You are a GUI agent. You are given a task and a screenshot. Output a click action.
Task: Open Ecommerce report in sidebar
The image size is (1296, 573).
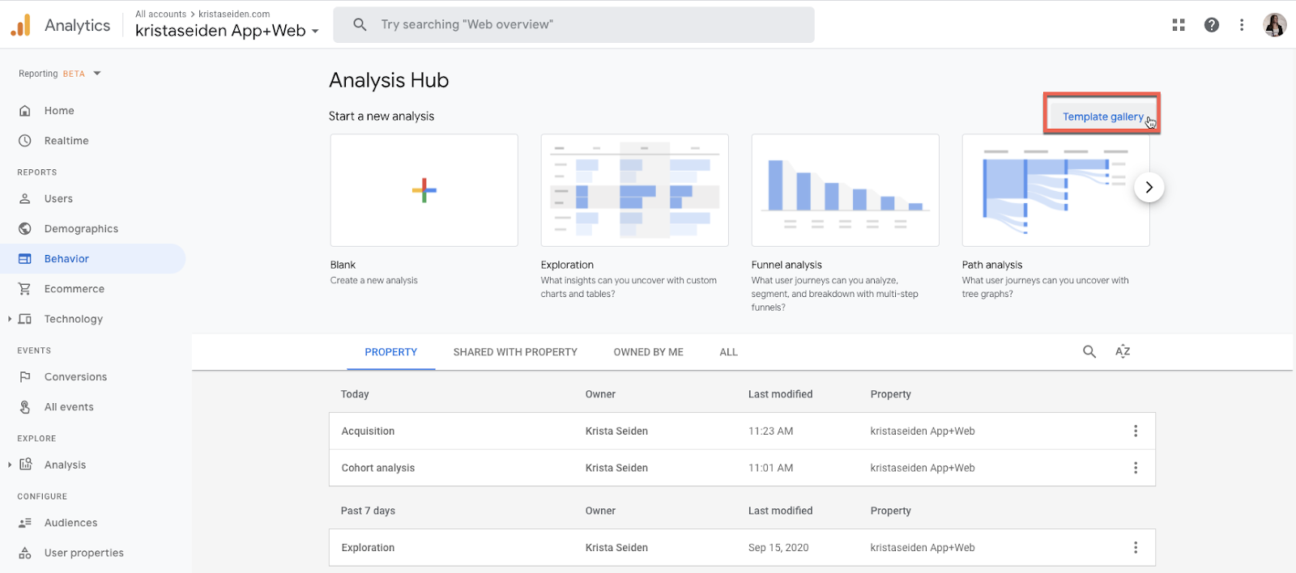(x=75, y=289)
